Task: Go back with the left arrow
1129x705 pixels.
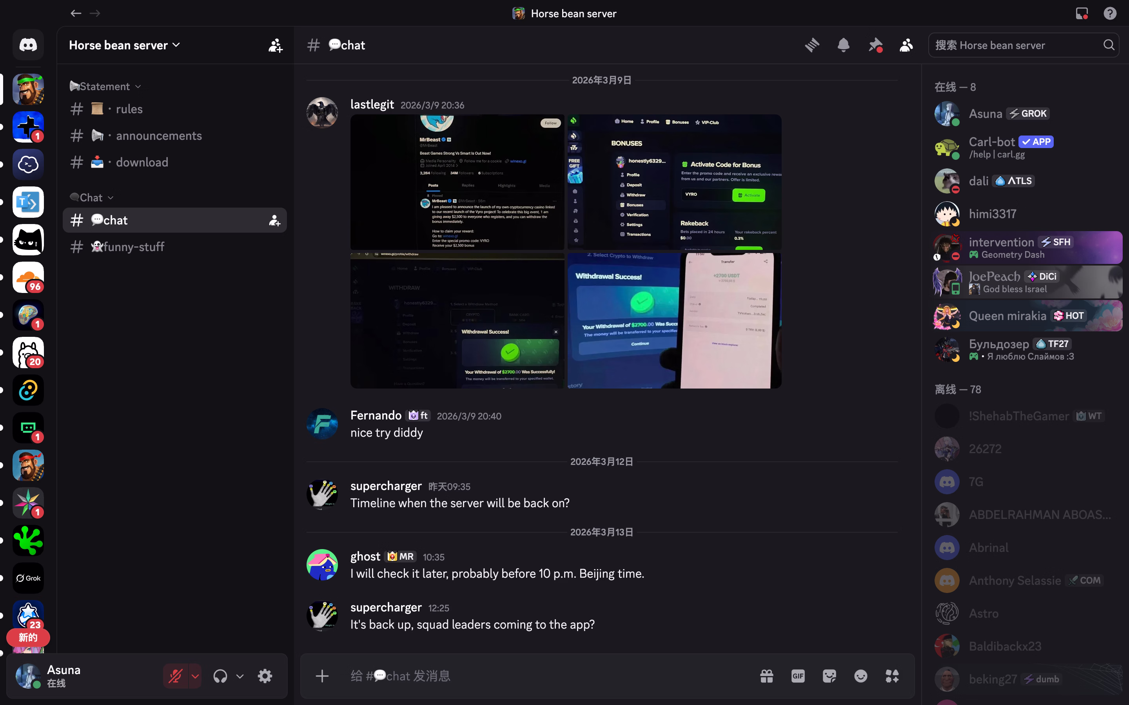Action: pyautogui.click(x=76, y=14)
